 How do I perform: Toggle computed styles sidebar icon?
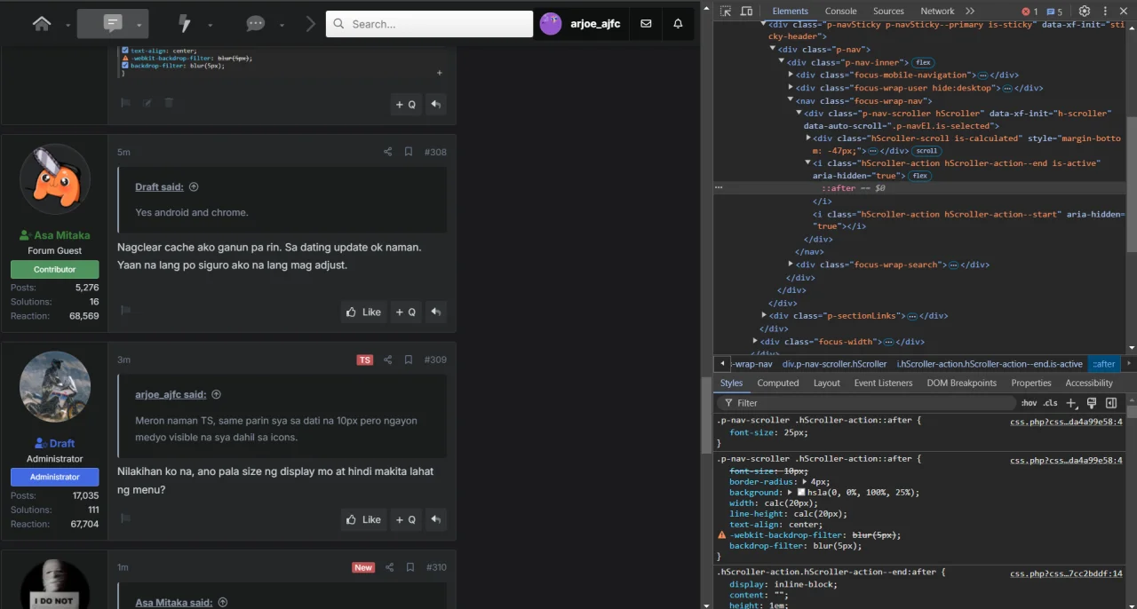point(1110,403)
